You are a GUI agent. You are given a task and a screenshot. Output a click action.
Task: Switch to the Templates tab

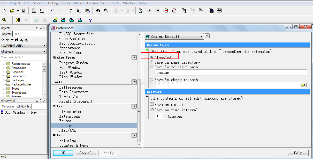(8, 106)
